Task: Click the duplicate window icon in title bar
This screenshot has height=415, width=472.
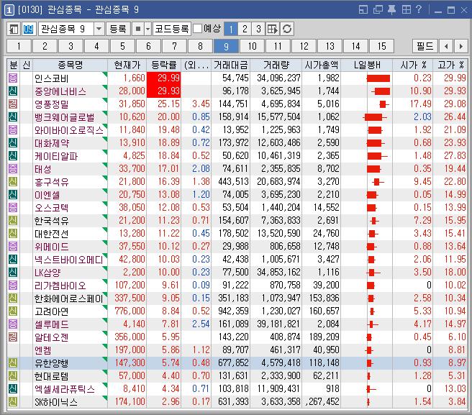Action: (x=378, y=9)
